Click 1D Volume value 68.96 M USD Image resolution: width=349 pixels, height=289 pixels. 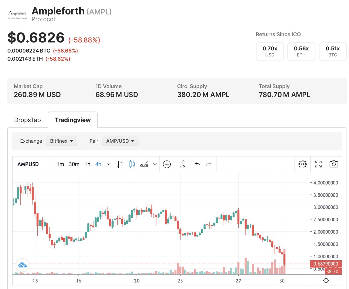point(117,95)
